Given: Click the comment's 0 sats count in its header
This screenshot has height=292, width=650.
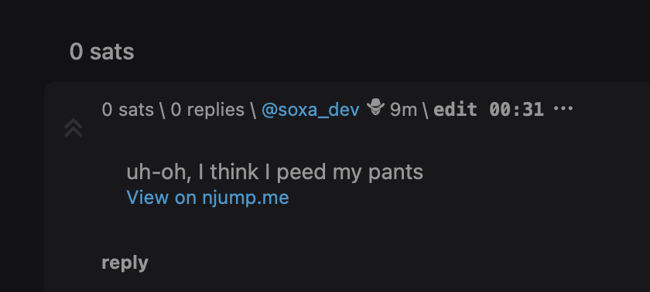Looking at the screenshot, I should 128,110.
